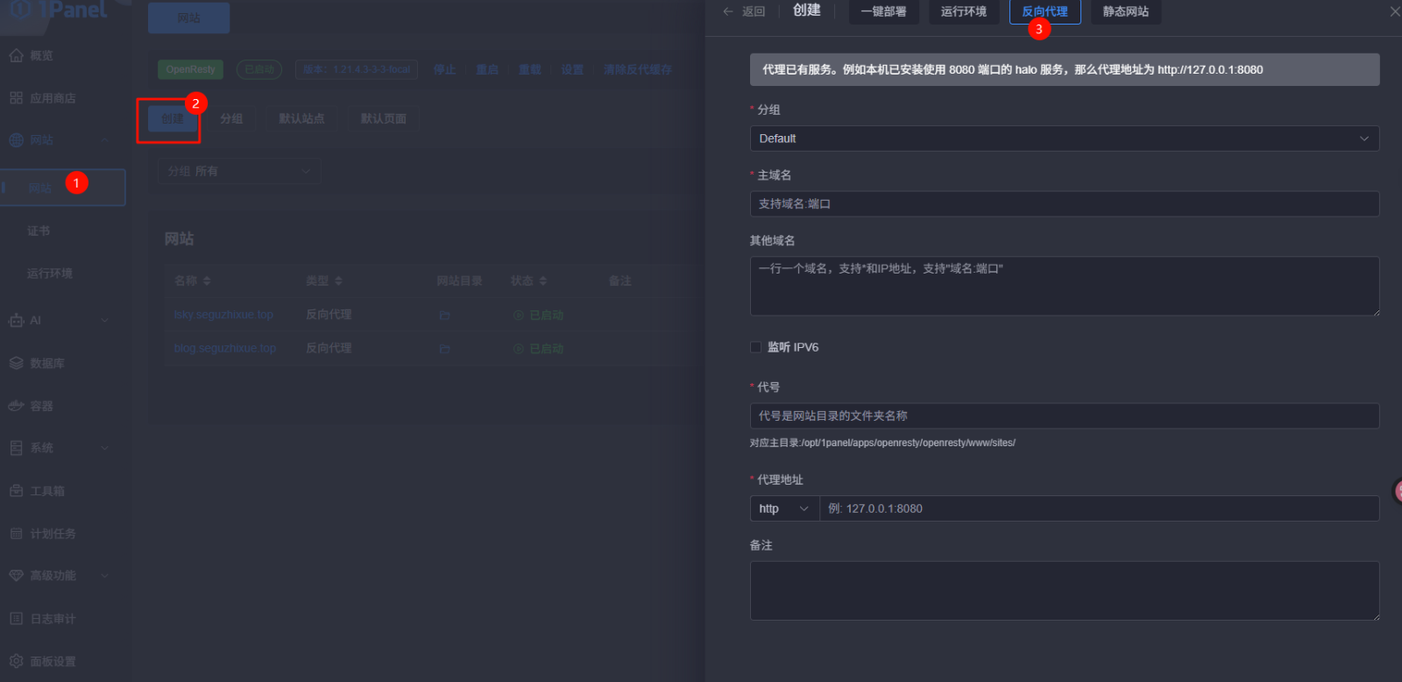Click the 清除反代缓存 link
This screenshot has width=1402, height=682.
pos(637,69)
